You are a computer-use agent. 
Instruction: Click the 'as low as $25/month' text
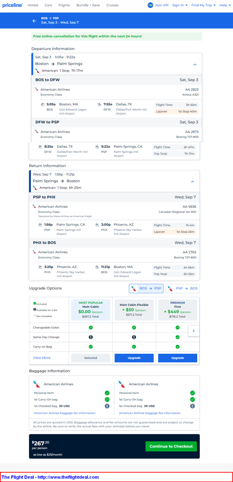(x=48, y=455)
